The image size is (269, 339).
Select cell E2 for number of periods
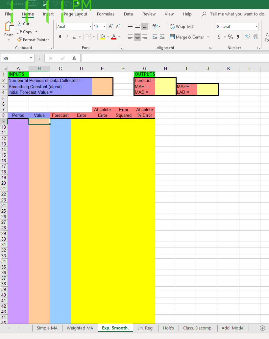click(x=102, y=80)
